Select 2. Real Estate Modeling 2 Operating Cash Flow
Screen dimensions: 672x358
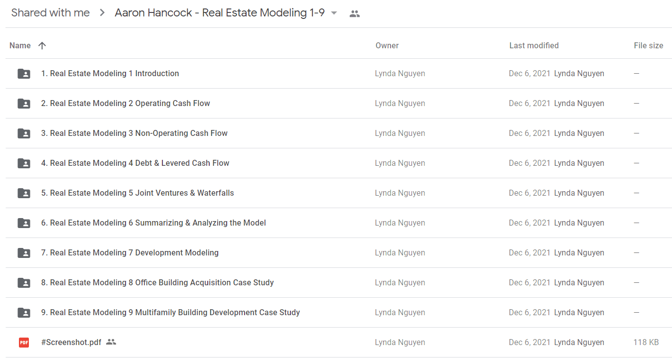pyautogui.click(x=126, y=103)
